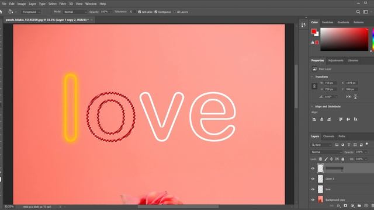Screen dimensions: 374x210
Task: Click the Lock position move icon
Action: (x=331, y=159)
